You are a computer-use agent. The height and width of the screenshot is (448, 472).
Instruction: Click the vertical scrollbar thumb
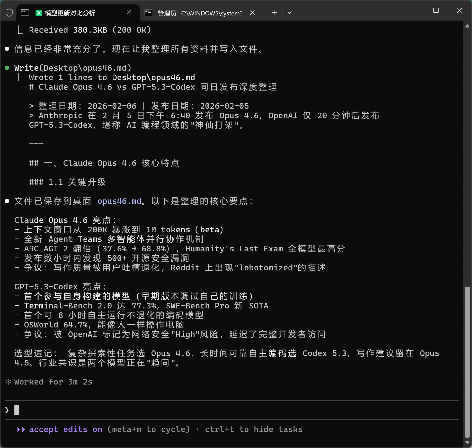click(467, 362)
